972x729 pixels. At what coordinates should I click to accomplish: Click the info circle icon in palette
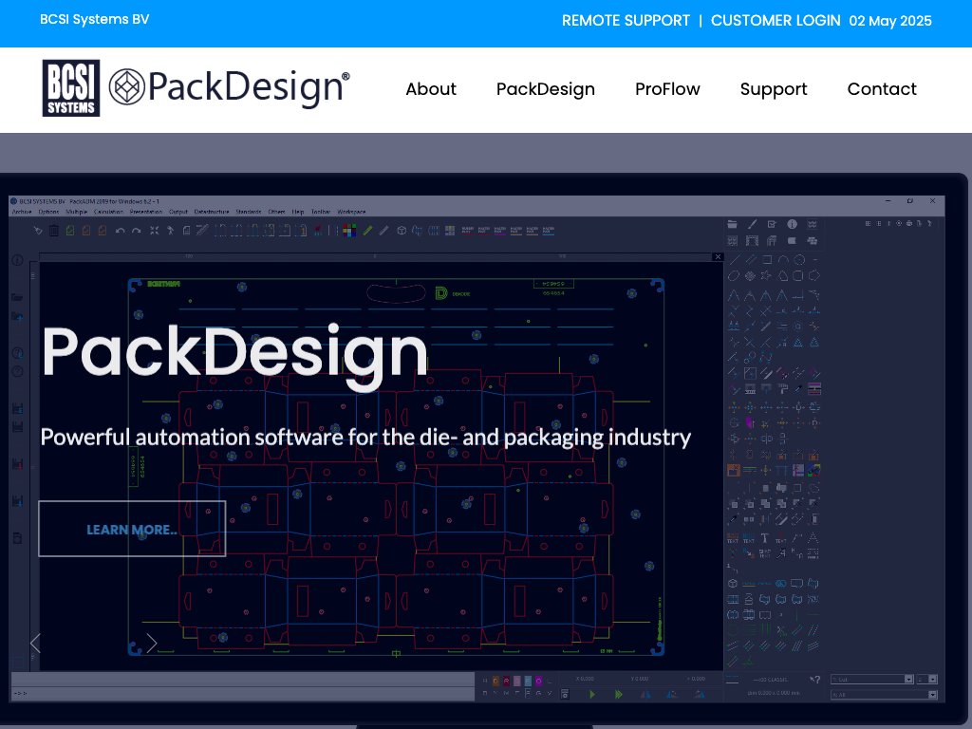pos(792,224)
